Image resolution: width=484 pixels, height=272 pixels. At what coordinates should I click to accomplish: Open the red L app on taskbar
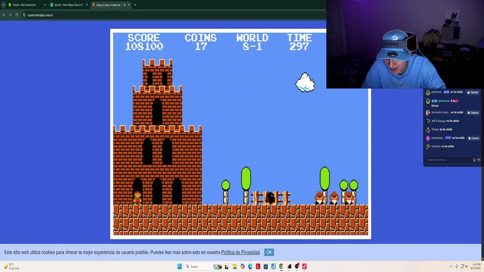click(258, 266)
